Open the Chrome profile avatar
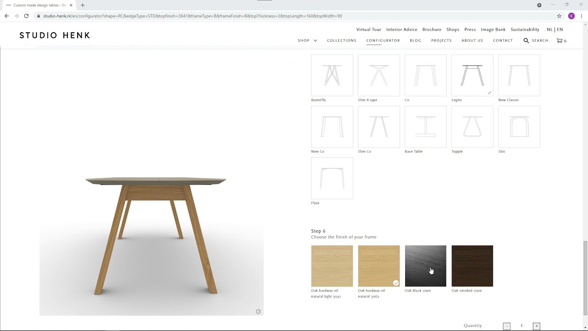Screen dimensions: 588x331 [571, 16]
